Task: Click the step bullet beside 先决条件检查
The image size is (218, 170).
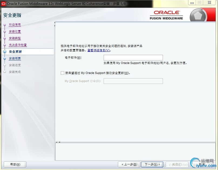Action: click(x=5, y=45)
